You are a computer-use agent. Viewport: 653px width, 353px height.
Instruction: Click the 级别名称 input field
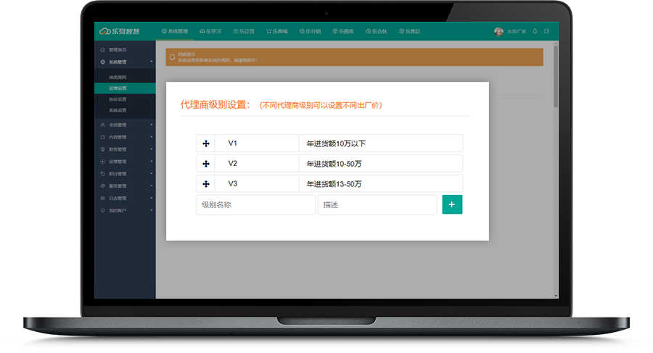[255, 205]
